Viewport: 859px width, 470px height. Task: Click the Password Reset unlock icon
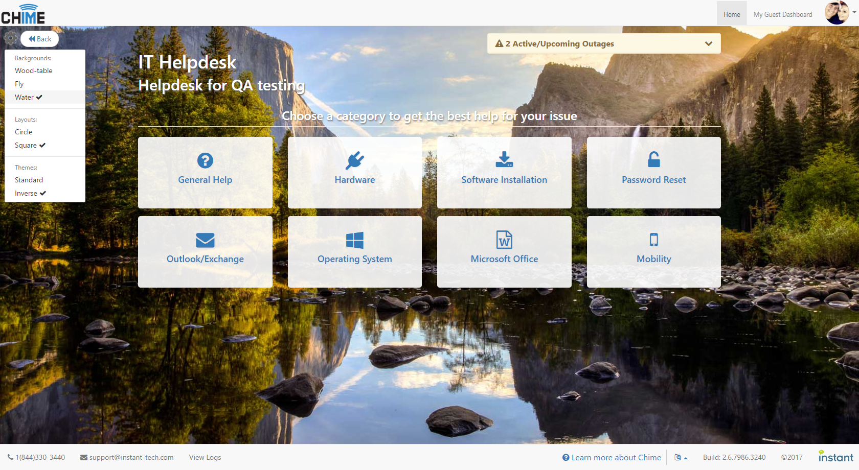pyautogui.click(x=653, y=159)
